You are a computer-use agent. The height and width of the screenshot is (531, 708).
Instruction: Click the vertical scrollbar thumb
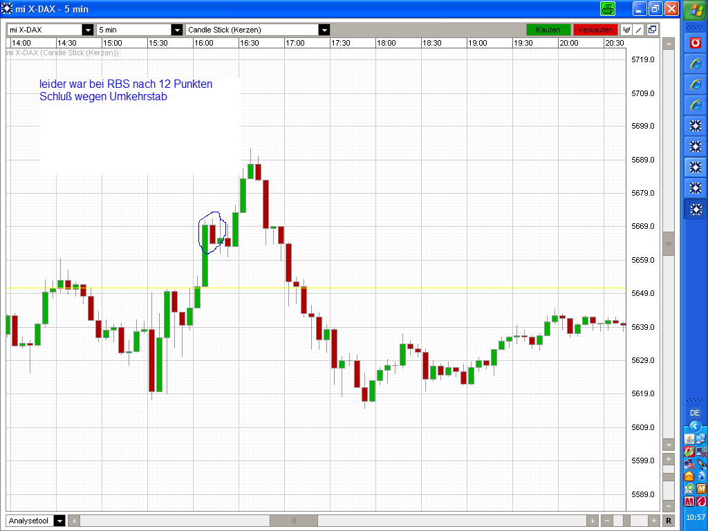click(669, 244)
